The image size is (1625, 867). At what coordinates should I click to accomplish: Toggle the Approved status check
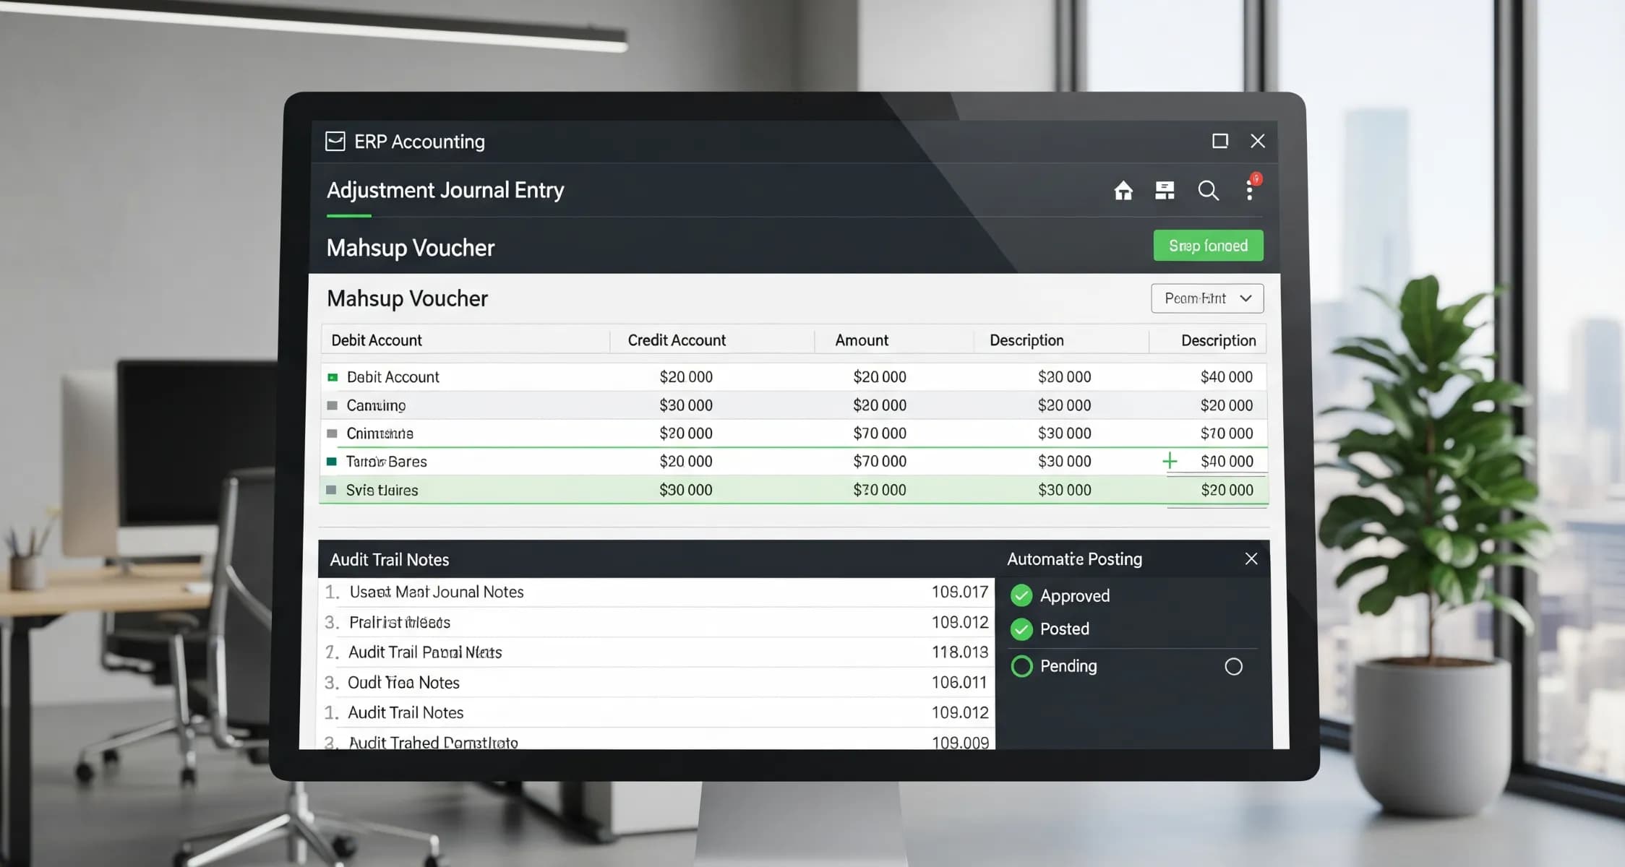(1021, 595)
